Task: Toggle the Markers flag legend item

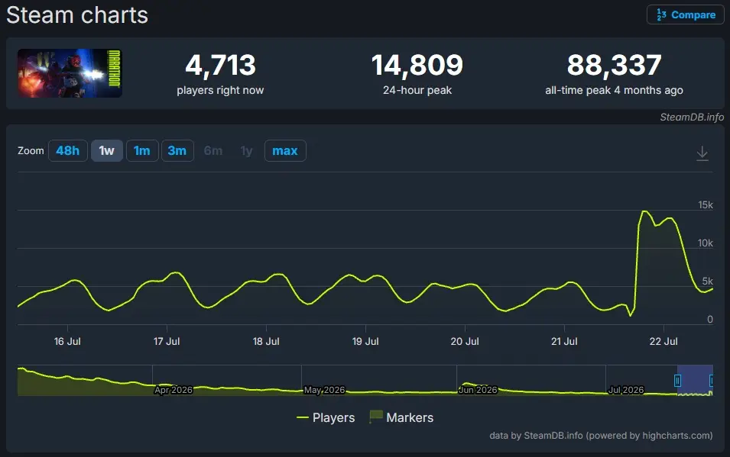Action: [x=401, y=417]
